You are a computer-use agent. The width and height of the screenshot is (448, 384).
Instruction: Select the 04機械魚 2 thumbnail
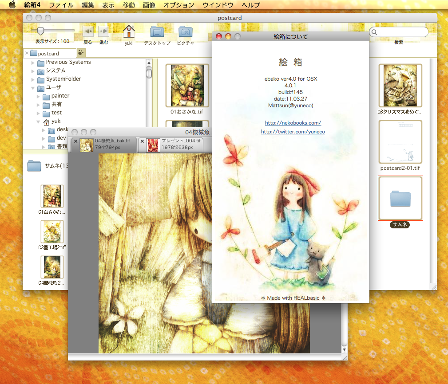(x=52, y=267)
